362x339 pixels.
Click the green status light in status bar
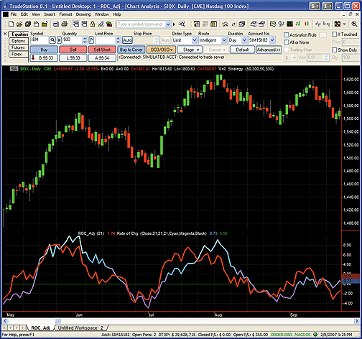point(315,335)
